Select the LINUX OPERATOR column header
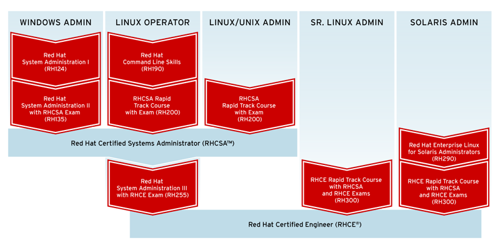The width and height of the screenshot is (500, 250). (x=152, y=22)
